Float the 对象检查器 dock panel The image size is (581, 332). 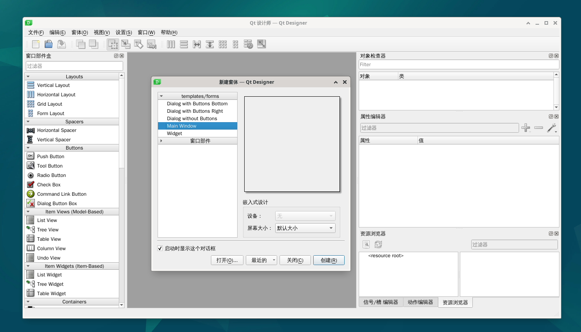click(551, 56)
